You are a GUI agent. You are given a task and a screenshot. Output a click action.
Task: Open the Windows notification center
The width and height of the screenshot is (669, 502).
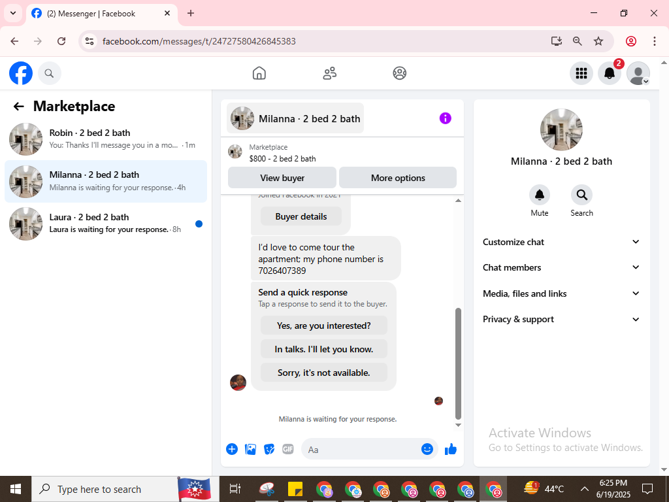pos(647,489)
